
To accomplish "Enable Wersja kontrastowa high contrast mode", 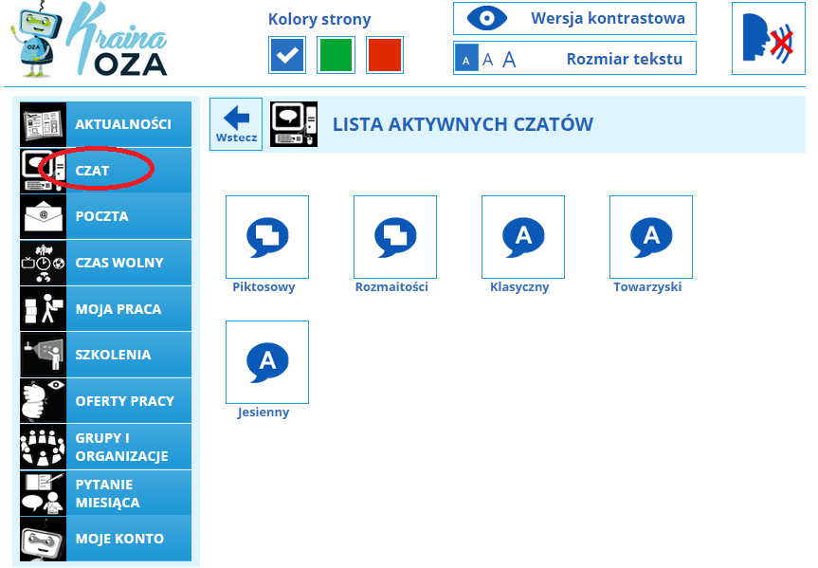I will coord(574,18).
